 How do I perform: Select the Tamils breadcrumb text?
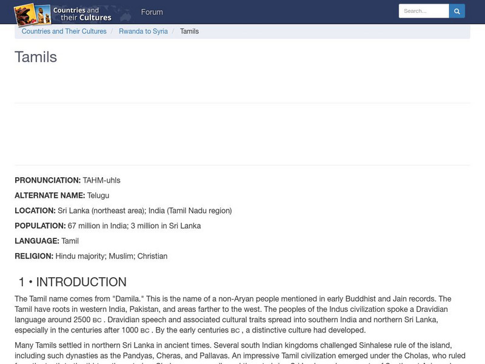point(189,32)
